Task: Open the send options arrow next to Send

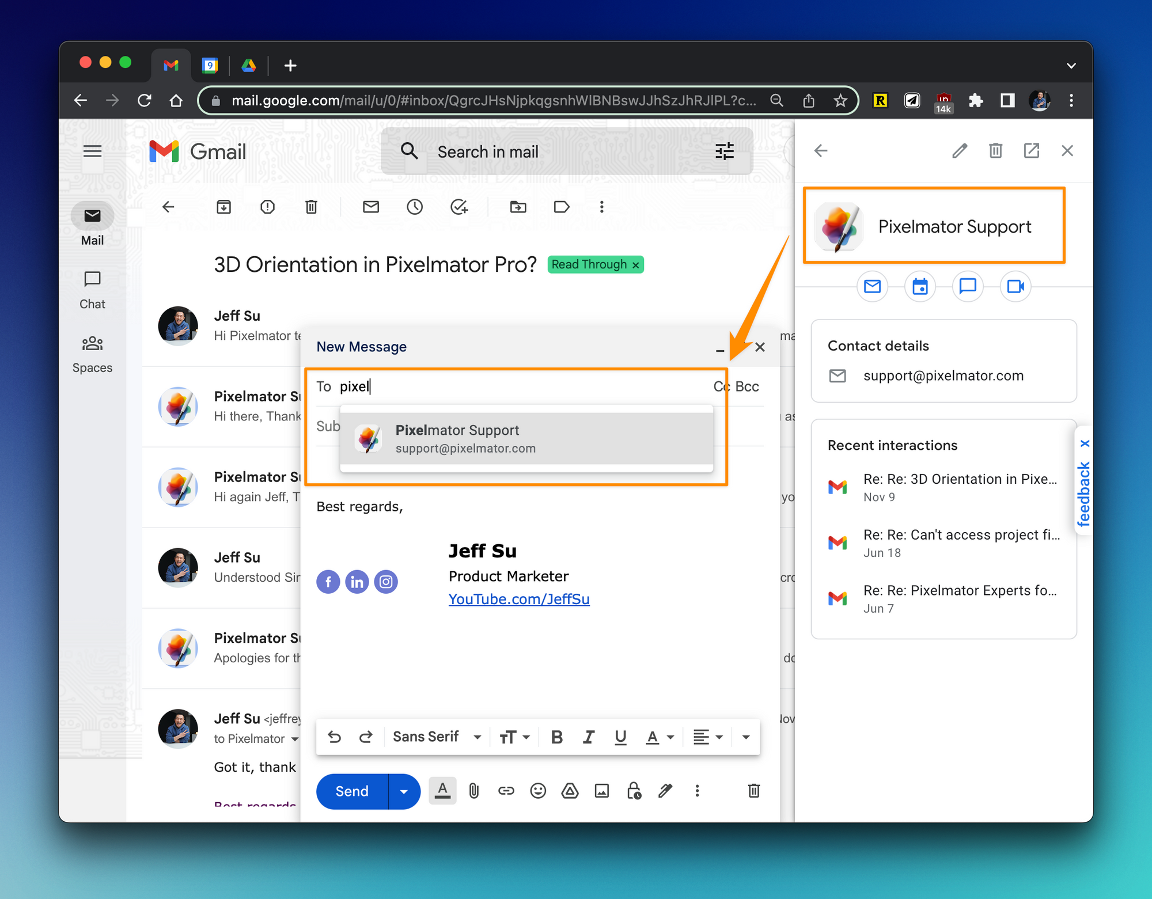Action: 404,791
